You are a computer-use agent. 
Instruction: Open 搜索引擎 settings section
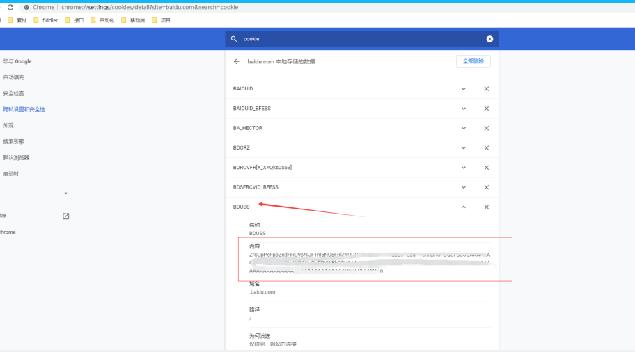(13, 142)
